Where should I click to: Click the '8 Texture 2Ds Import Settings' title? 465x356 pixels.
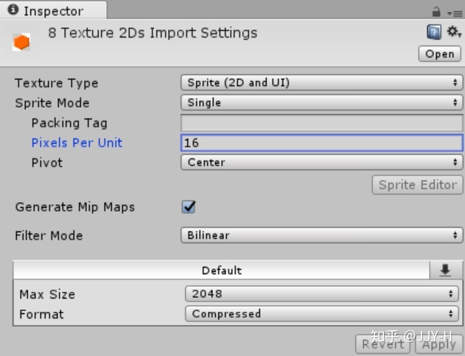coord(153,32)
